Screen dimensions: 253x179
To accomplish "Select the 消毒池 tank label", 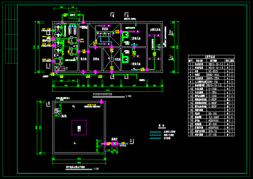I will (96, 59).
